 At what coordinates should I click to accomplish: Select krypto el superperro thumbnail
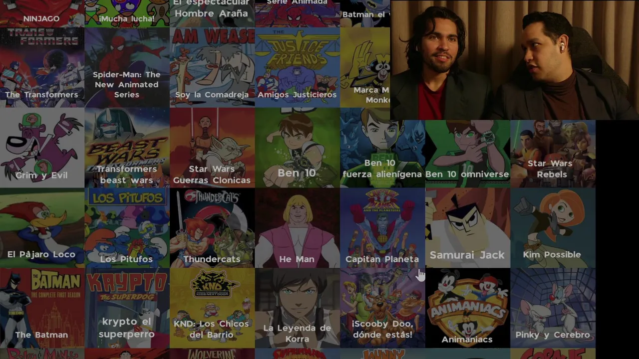(x=127, y=308)
